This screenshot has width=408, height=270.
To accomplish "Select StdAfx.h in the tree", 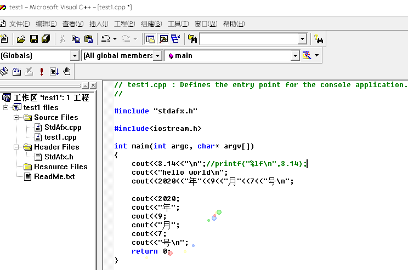I will (59, 157).
